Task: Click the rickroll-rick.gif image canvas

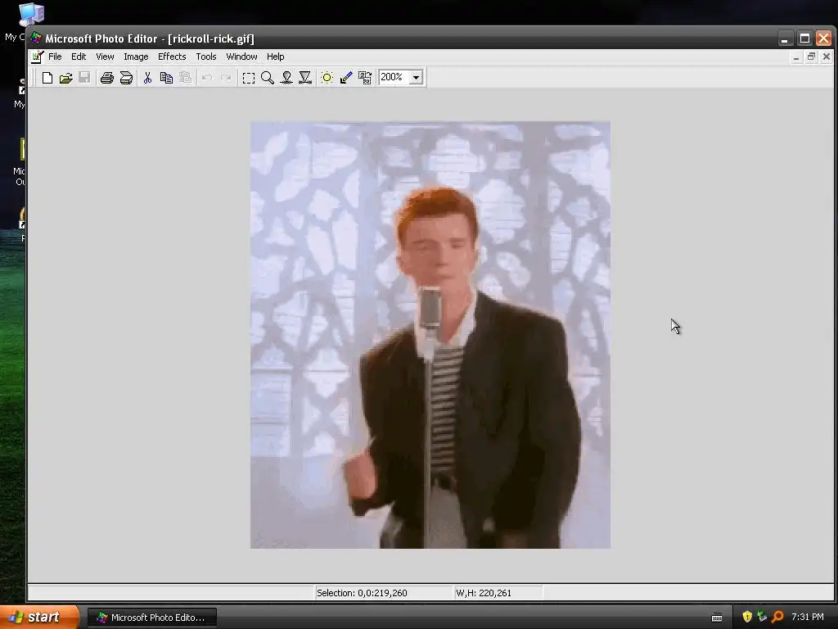Action: (430, 335)
